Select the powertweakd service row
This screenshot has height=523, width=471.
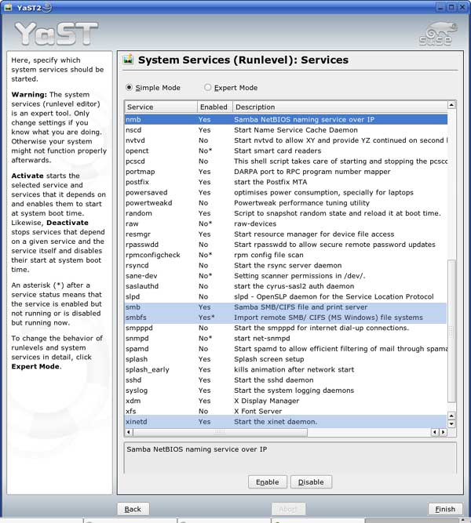point(286,203)
